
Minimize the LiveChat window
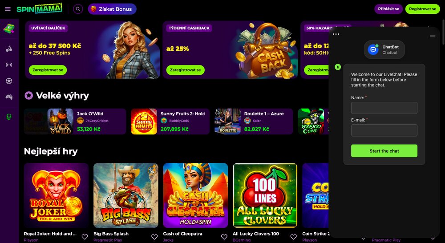point(433,36)
